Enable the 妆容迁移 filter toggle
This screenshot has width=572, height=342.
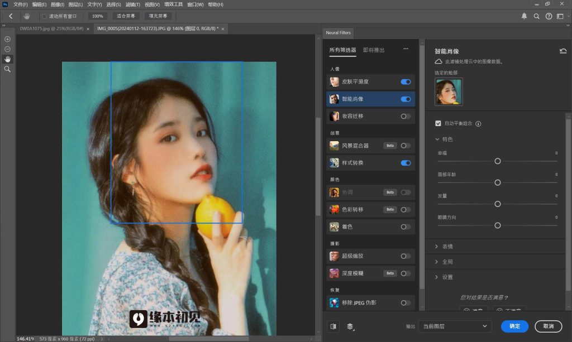[406, 117]
